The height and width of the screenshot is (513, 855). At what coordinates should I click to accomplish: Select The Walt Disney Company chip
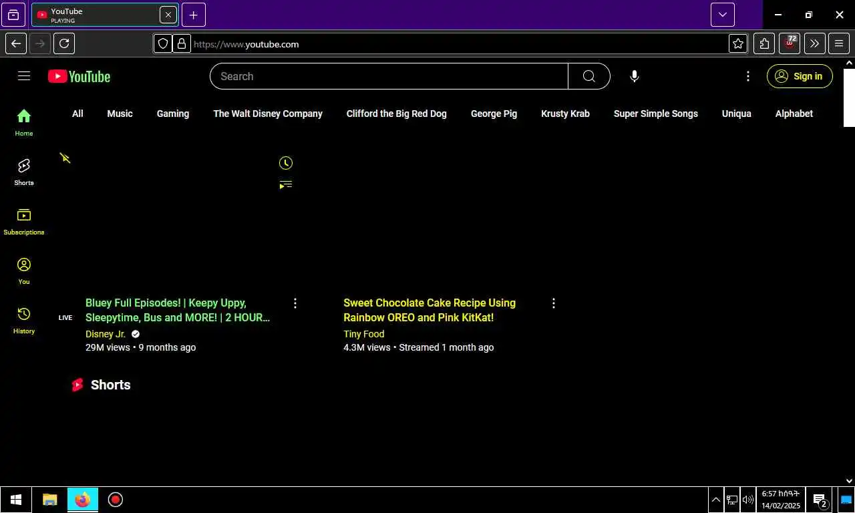point(268,114)
